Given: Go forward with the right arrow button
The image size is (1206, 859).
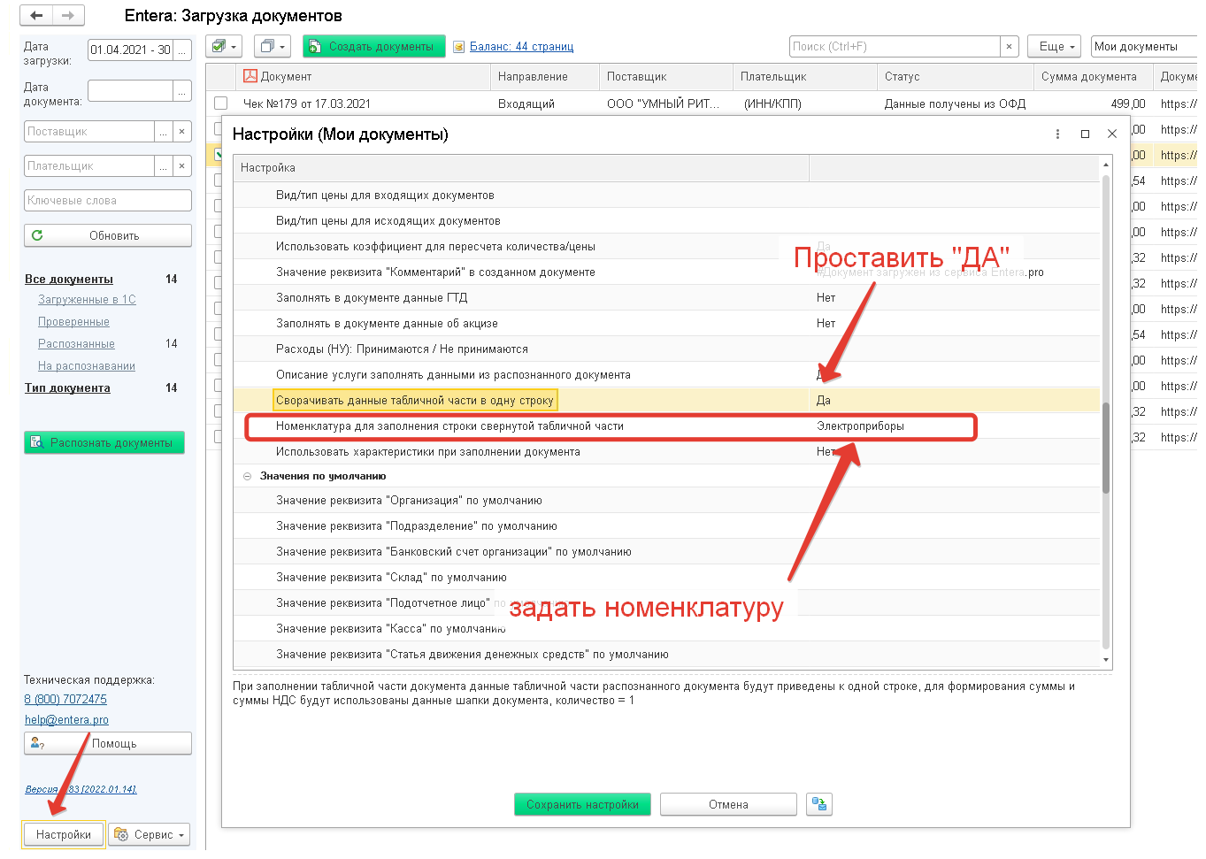Looking at the screenshot, I should click(68, 16).
